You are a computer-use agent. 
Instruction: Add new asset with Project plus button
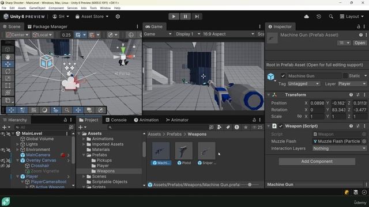(x=82, y=127)
